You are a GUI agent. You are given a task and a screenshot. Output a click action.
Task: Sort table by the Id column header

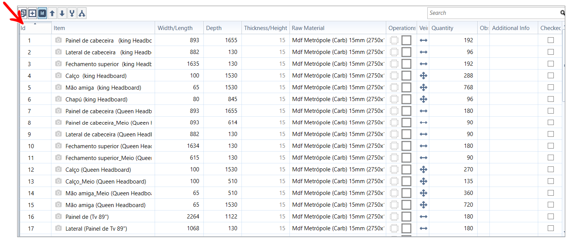[x=34, y=28]
